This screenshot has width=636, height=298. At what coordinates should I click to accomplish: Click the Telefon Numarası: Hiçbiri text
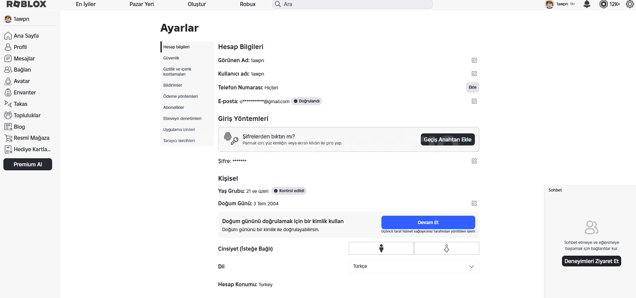click(x=248, y=88)
